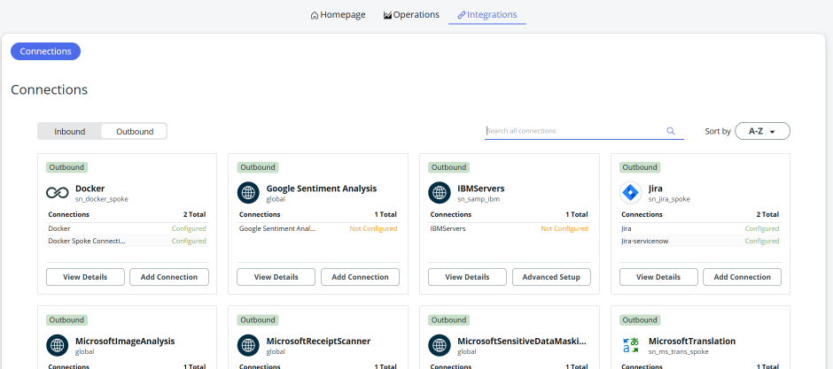Click the IBMServers globe icon
Viewport: 833px width, 369px height.
pos(440,192)
